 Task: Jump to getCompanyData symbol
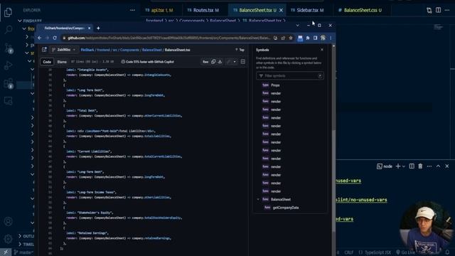pyautogui.click(x=286, y=208)
